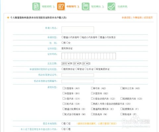Focus the 申请人姓名 input box

coord(78,30)
